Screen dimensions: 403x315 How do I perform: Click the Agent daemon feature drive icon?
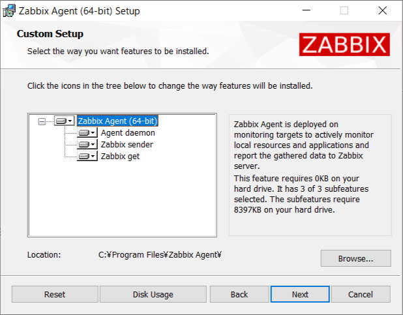pyautogui.click(x=83, y=132)
